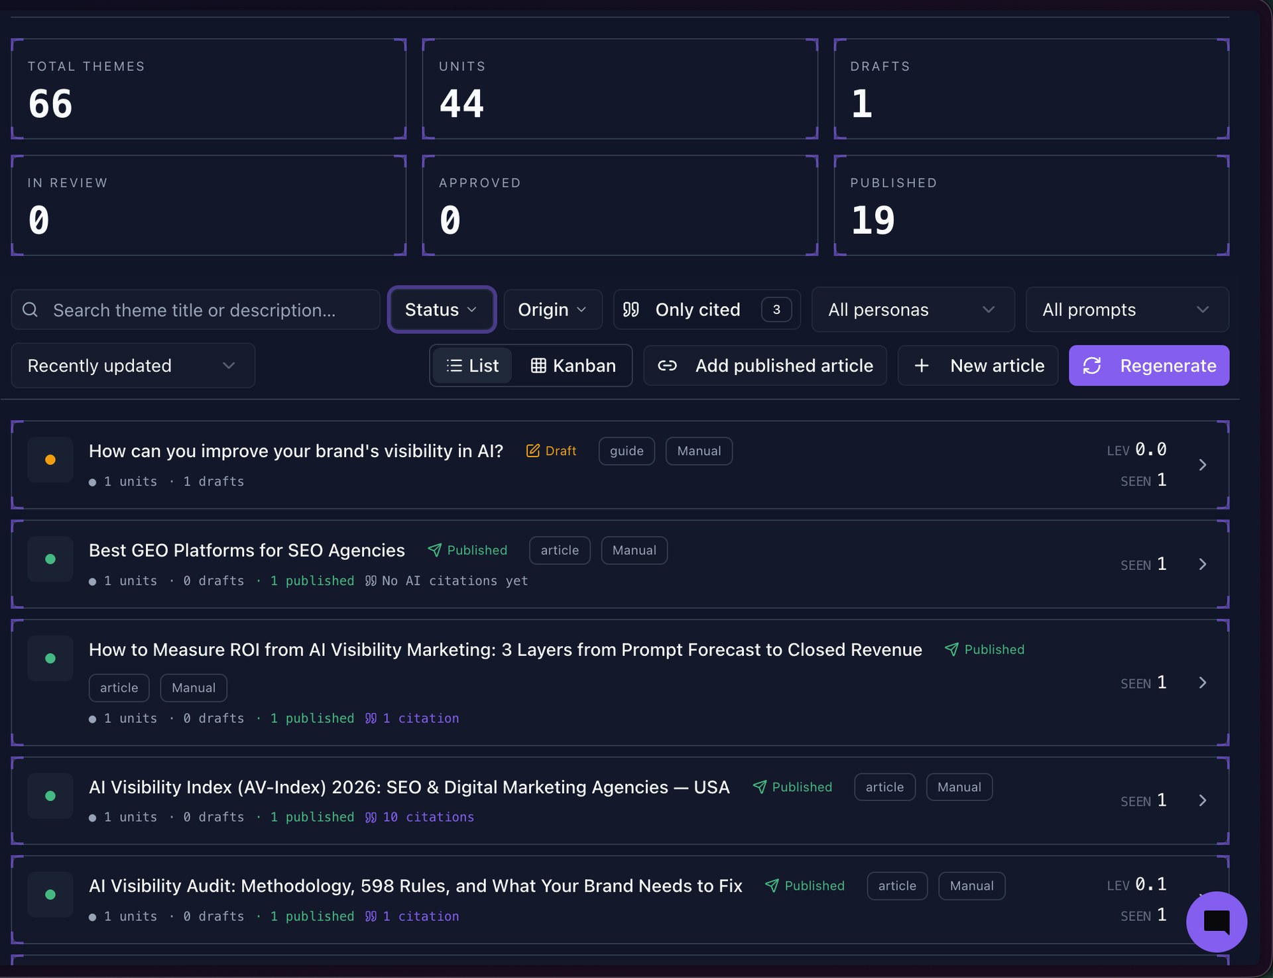Click the green status dot for Best GEO Platforms
The height and width of the screenshot is (978, 1273).
[50, 559]
